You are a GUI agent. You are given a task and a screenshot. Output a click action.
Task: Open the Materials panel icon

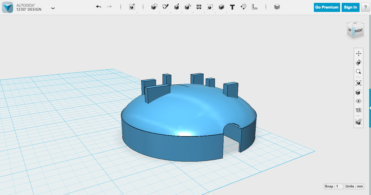tap(276, 7)
